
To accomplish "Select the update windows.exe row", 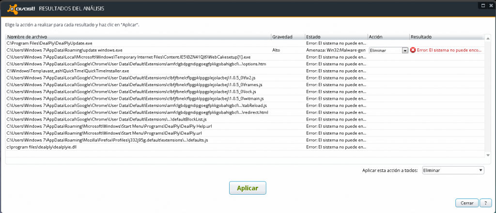I will [x=245, y=50].
